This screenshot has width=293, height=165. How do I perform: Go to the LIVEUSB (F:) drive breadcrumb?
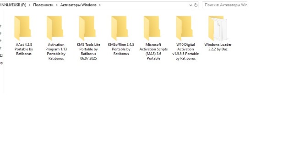tap(13, 5)
